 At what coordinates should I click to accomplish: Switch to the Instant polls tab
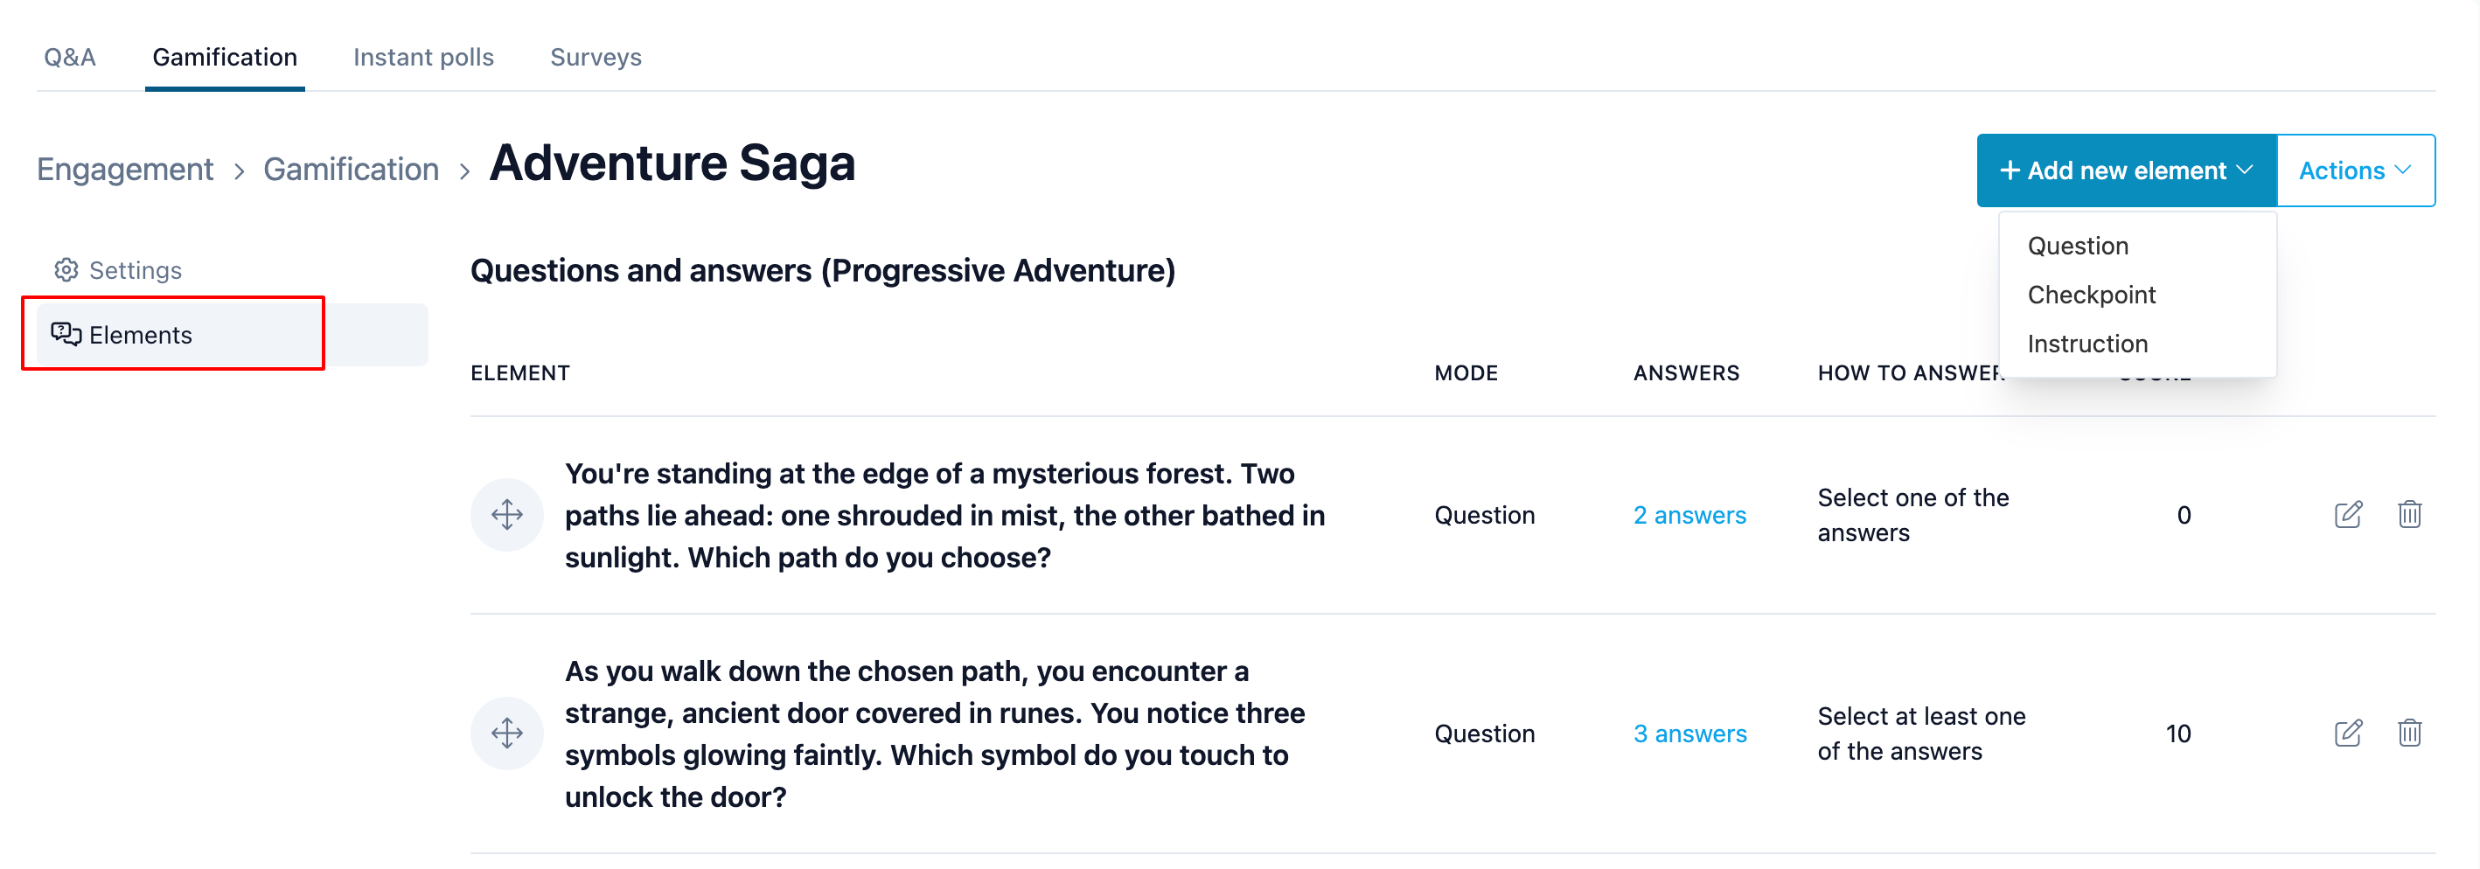[x=422, y=58]
